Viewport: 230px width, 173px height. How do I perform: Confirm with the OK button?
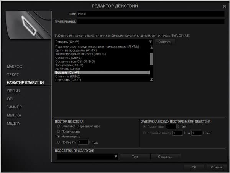point(194,167)
